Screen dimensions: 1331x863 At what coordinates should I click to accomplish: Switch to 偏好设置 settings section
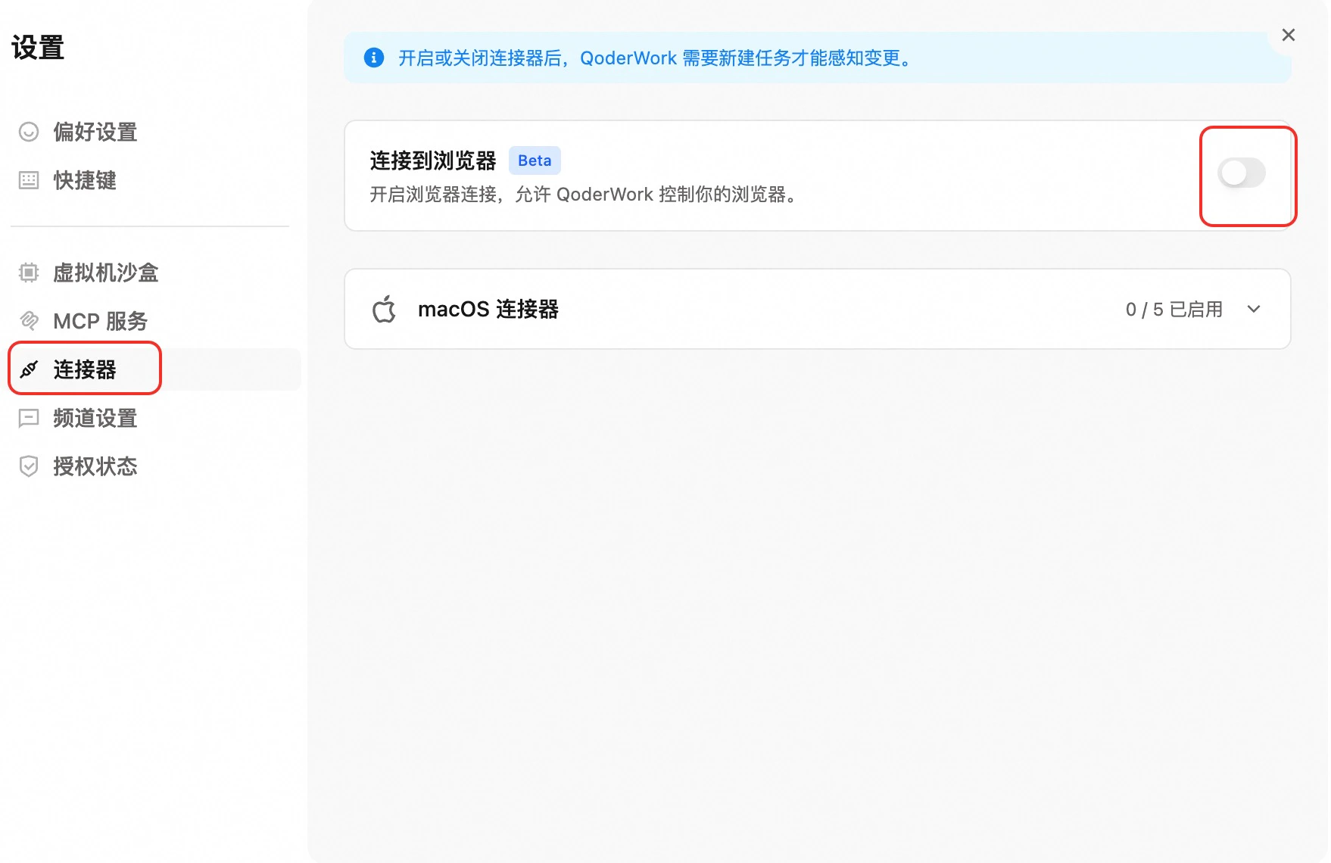point(95,132)
